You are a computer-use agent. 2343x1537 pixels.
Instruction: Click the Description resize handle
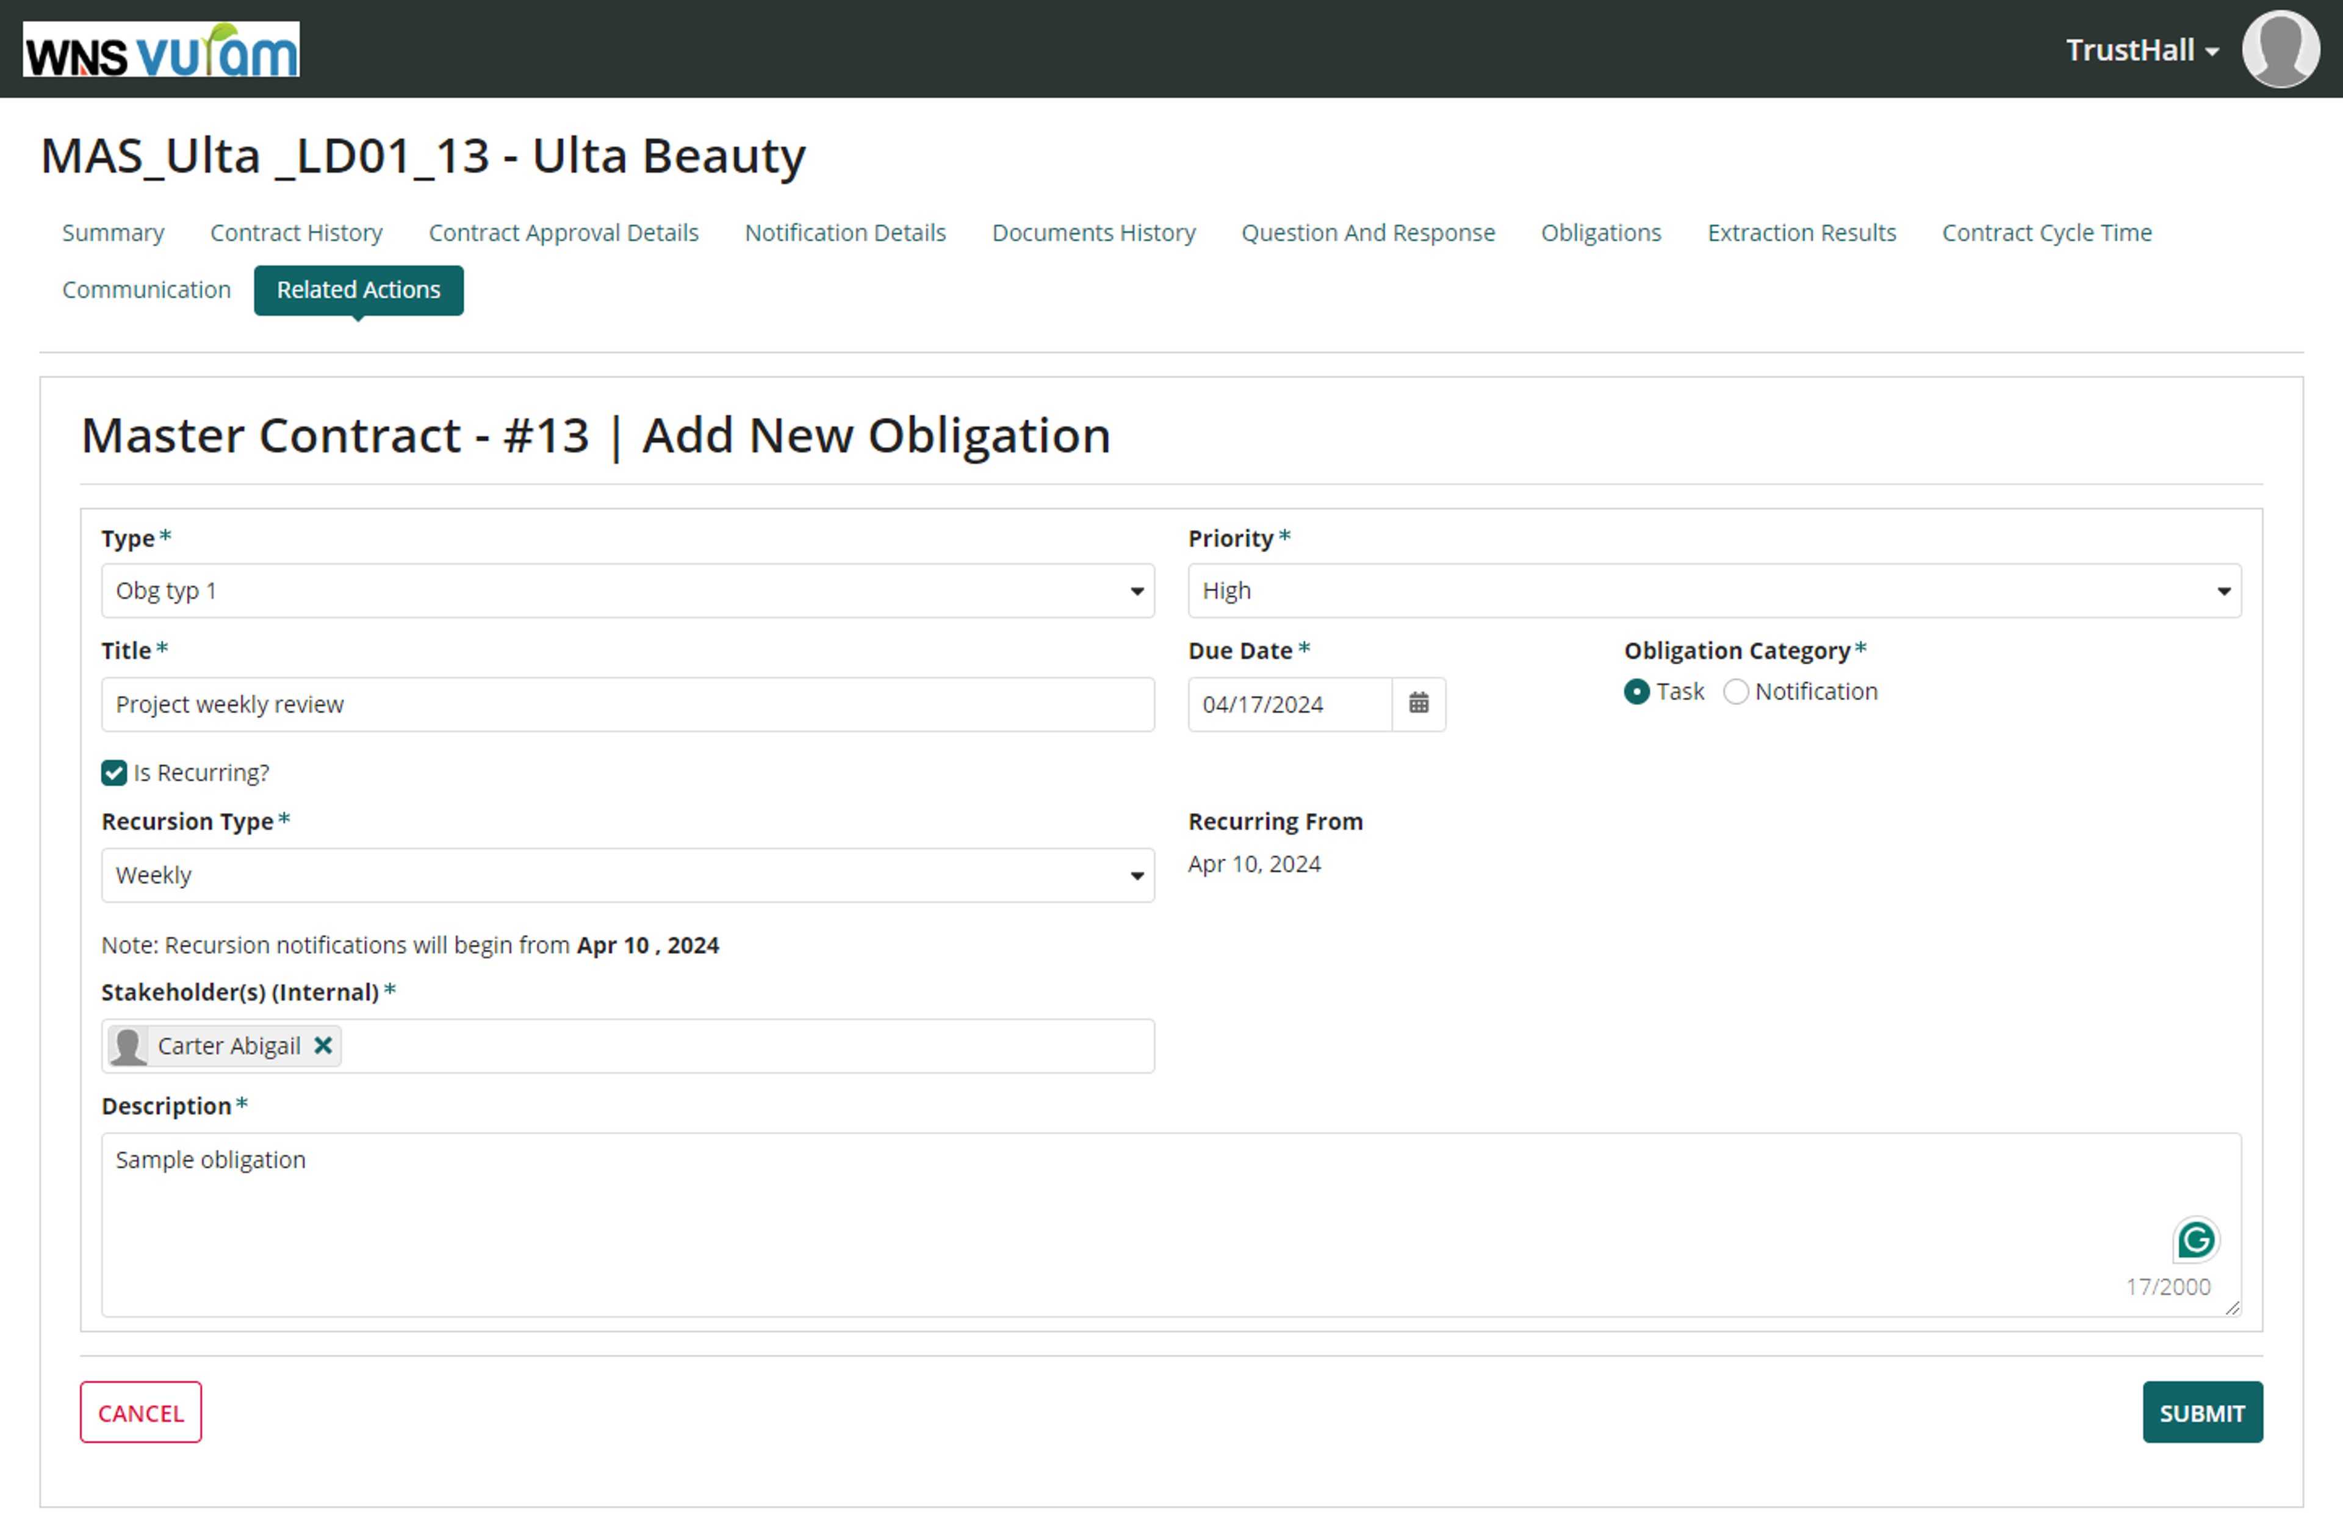pyautogui.click(x=2232, y=1308)
